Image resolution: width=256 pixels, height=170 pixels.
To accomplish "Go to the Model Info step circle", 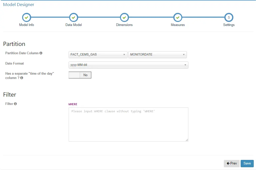I will pyautogui.click(x=26, y=17).
